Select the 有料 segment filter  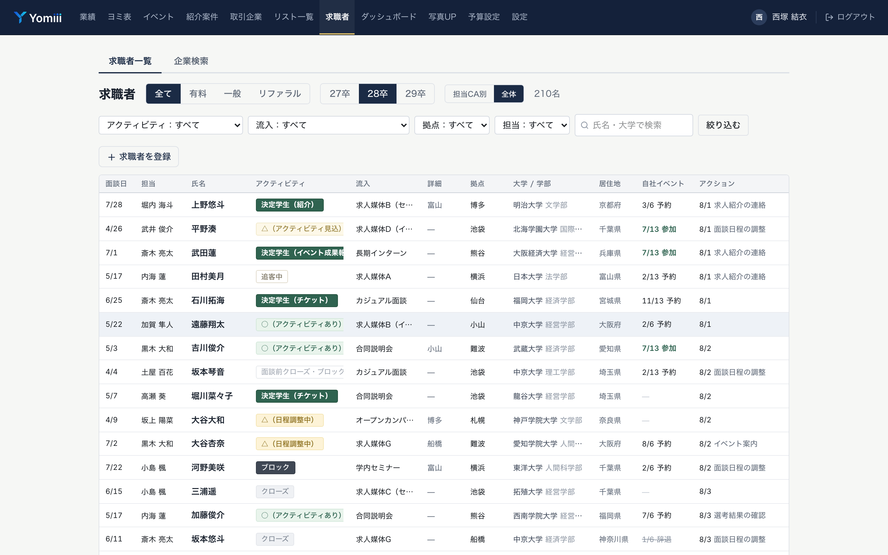pos(198,94)
